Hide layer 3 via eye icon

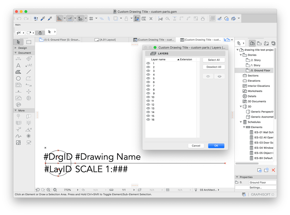click(x=148, y=71)
